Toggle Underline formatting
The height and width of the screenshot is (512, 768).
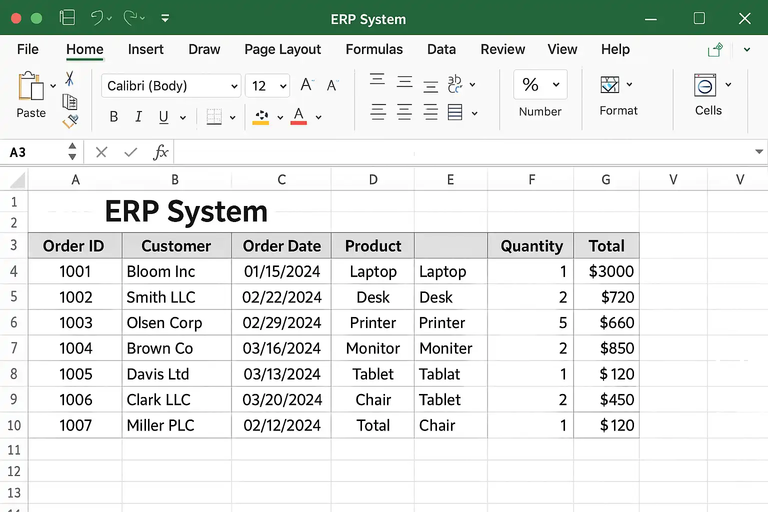[163, 117]
